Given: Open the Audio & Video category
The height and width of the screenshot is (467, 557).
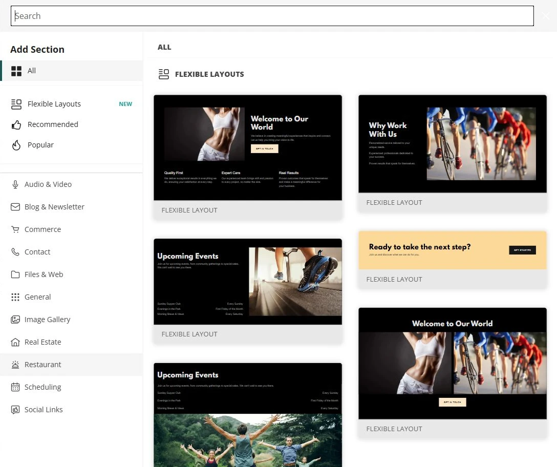Looking at the screenshot, I should [x=71, y=184].
